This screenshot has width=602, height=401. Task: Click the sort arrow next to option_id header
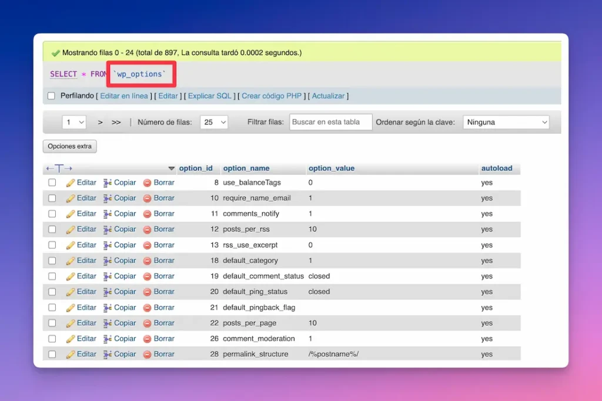pyautogui.click(x=171, y=168)
